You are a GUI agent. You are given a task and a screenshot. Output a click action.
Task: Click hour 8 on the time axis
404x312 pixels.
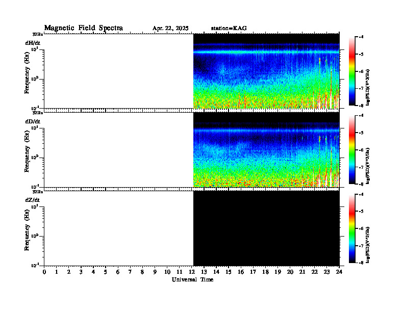tap(142, 272)
